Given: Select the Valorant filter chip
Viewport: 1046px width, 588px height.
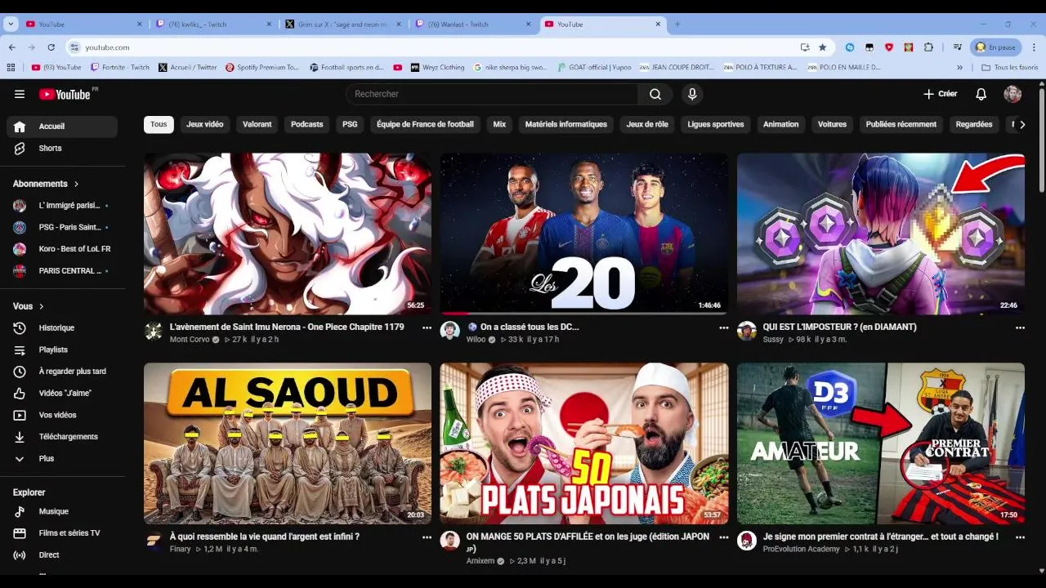Looking at the screenshot, I should [257, 124].
